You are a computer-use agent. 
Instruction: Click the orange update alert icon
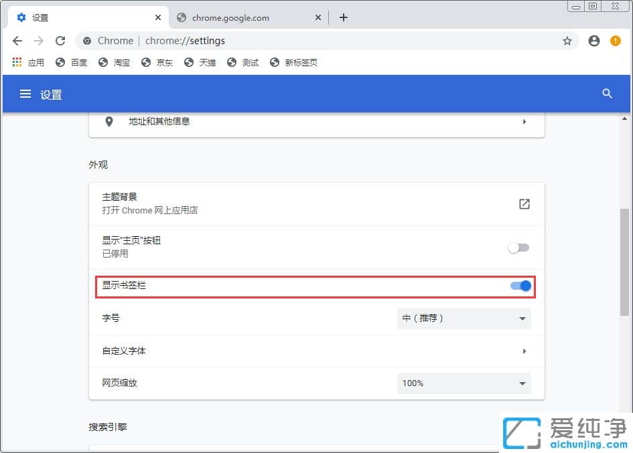click(x=615, y=41)
